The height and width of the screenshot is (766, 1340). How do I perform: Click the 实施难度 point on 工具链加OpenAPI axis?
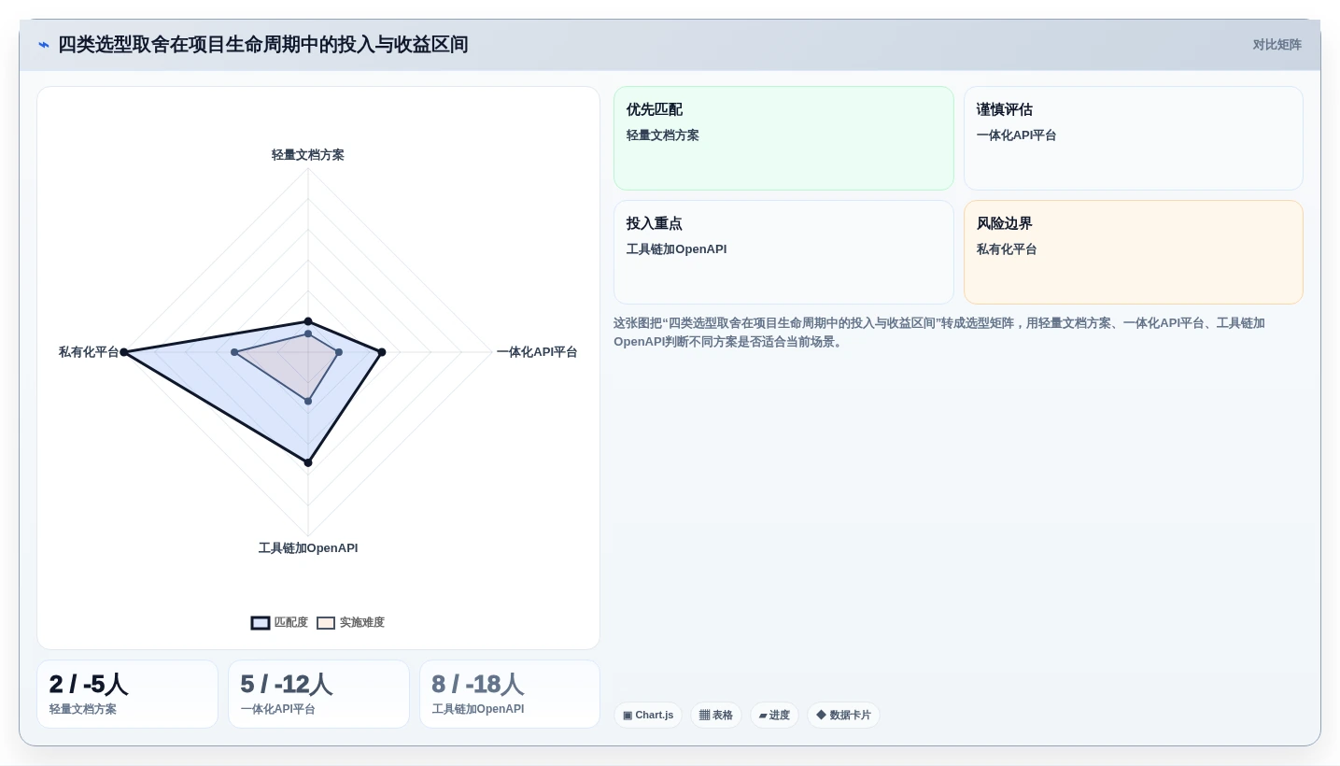coord(308,402)
